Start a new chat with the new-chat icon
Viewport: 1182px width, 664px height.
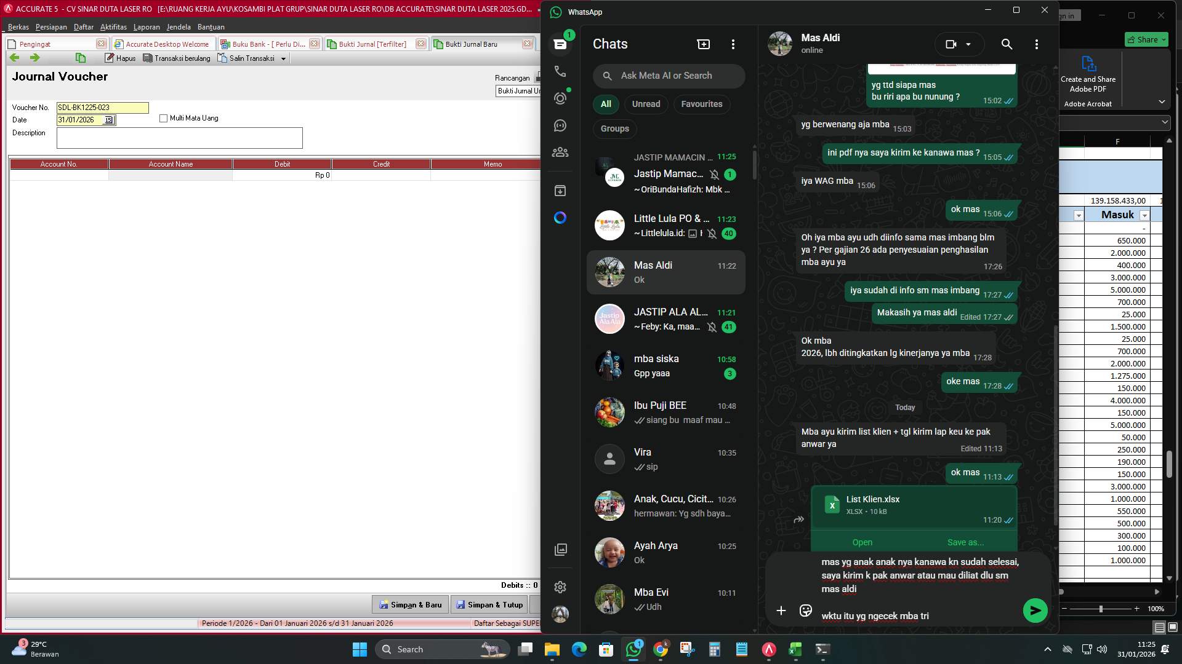tap(702, 44)
